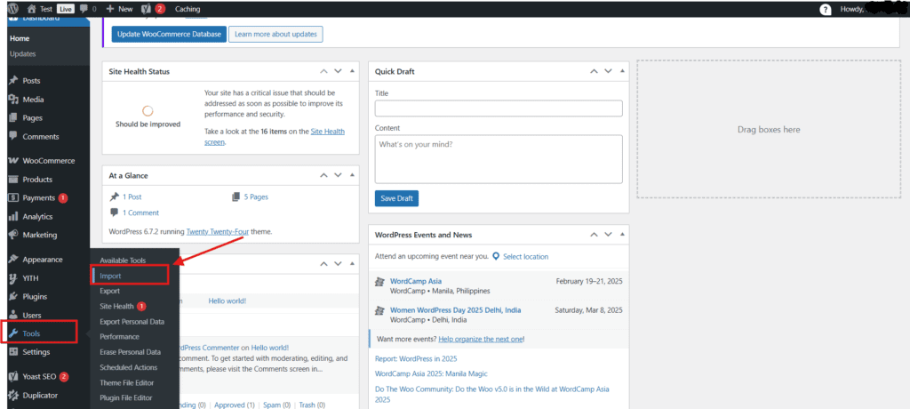Open Report: WordPress in 2025 link
The width and height of the screenshot is (910, 409).
click(416, 358)
